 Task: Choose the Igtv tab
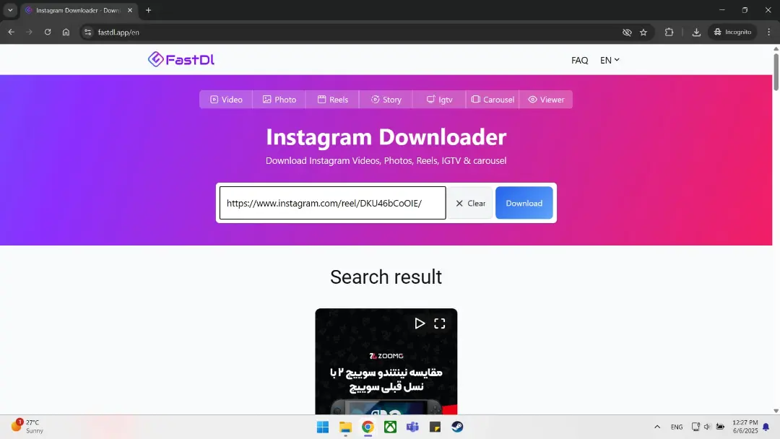click(439, 100)
